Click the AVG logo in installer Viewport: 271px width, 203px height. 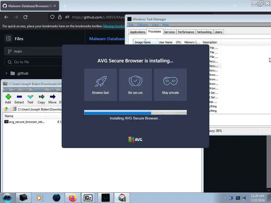point(135,140)
